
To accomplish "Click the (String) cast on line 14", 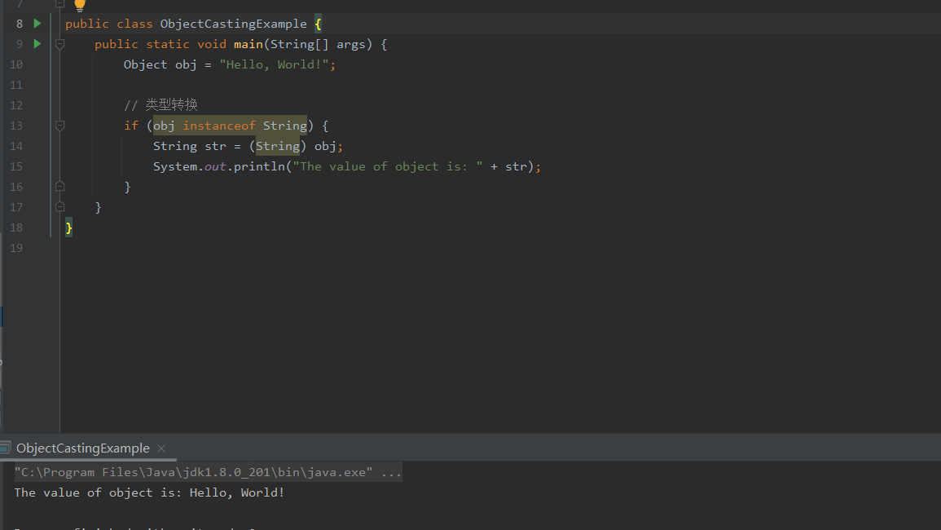I will click(x=277, y=146).
